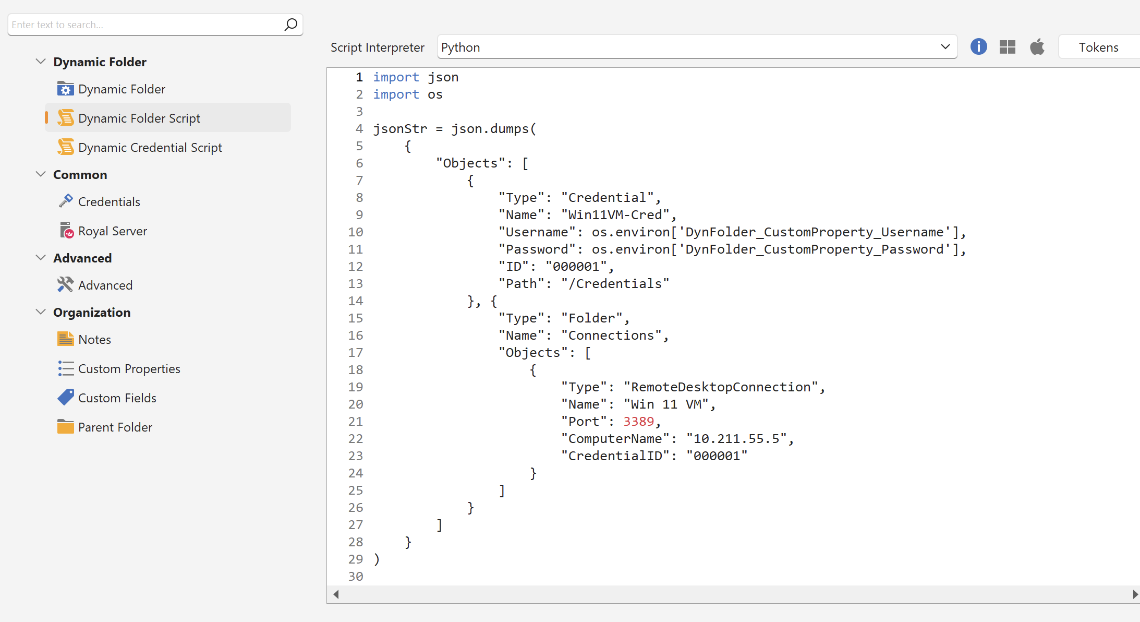Click the Notes icon
The width and height of the screenshot is (1140, 622).
pyautogui.click(x=65, y=339)
